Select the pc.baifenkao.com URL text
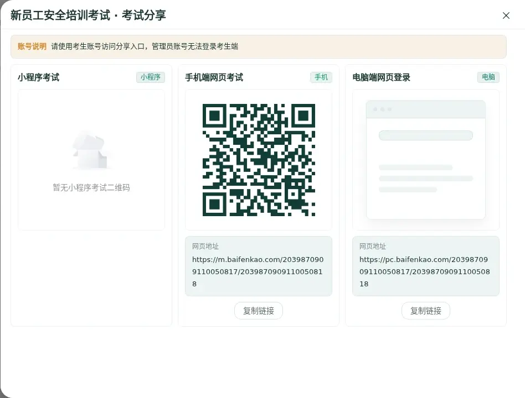Viewport: 525px width, 398px height. click(x=425, y=271)
